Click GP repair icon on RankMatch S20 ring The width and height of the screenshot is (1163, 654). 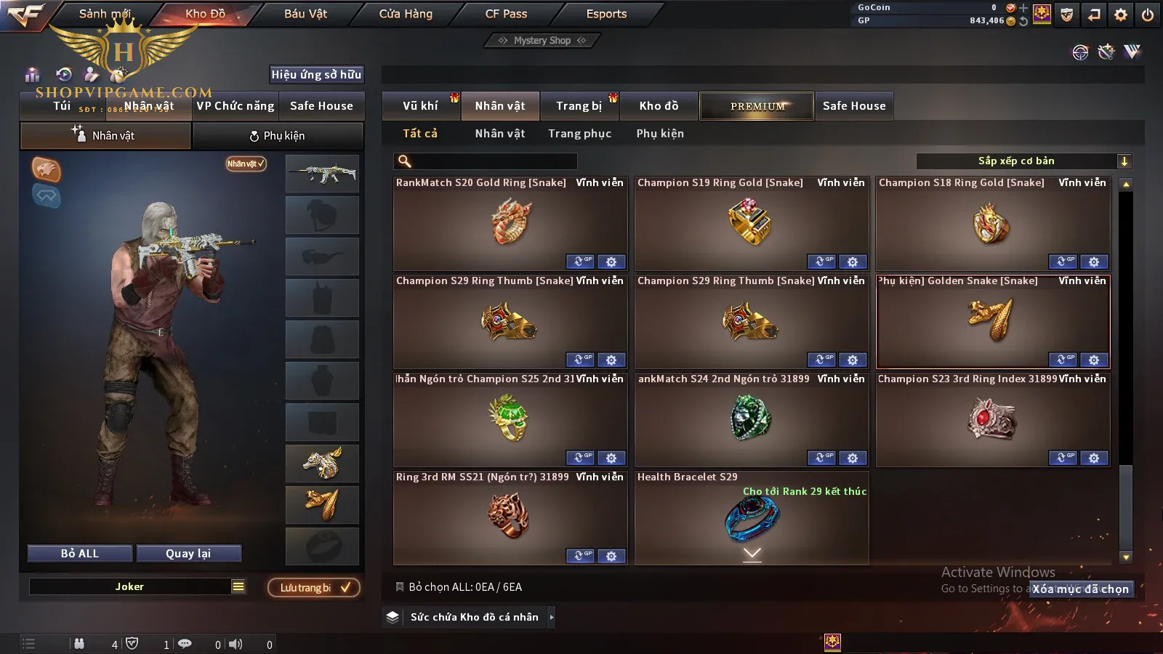tap(580, 262)
